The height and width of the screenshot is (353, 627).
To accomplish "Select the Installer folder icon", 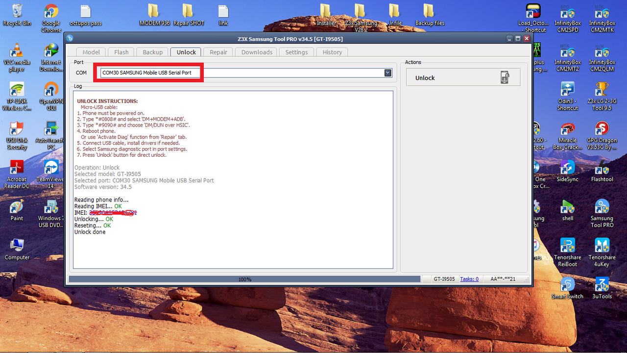I will click(x=326, y=15).
